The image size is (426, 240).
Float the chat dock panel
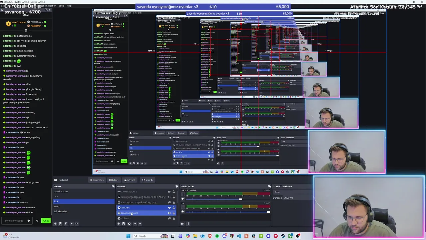click(46, 10)
